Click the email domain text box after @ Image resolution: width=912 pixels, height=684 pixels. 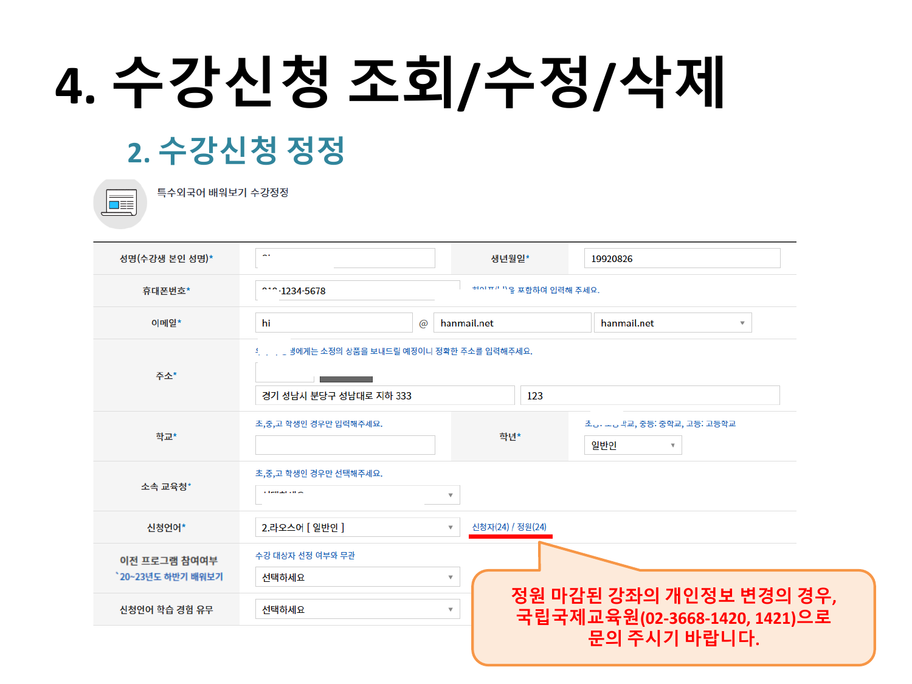[511, 323]
